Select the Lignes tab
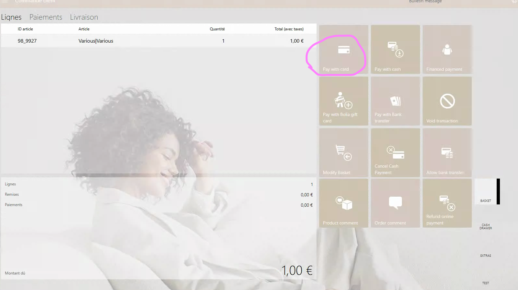 pos(11,17)
